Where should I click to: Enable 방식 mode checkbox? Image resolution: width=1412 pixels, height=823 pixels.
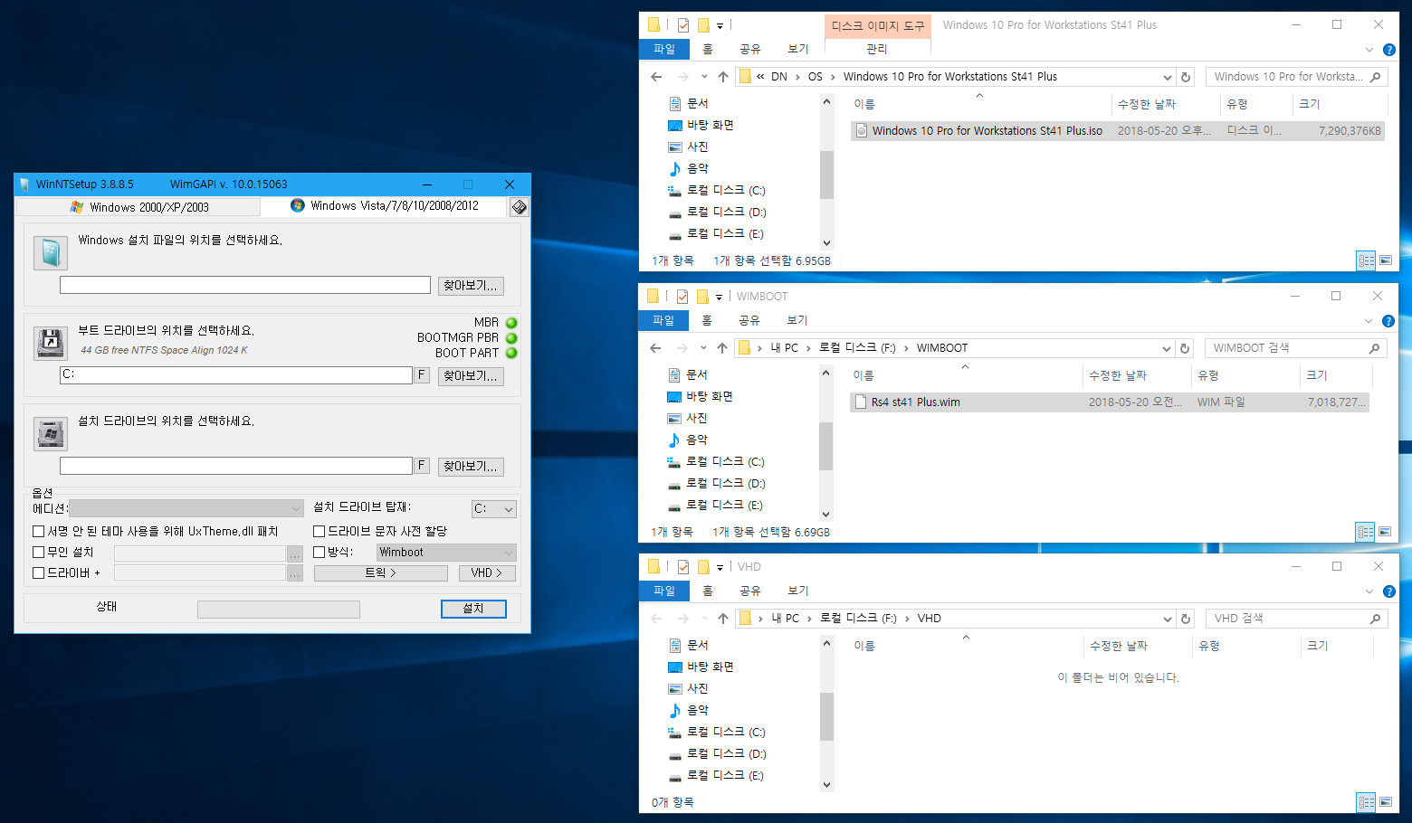(320, 553)
